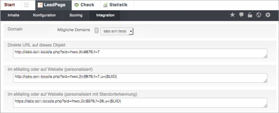
Task: Click the Standorterkennung URL text field
Action: (140, 103)
